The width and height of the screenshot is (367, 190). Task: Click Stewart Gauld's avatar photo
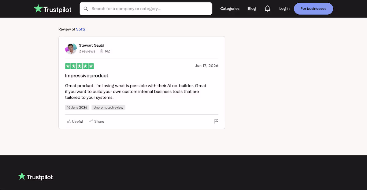[x=71, y=49]
